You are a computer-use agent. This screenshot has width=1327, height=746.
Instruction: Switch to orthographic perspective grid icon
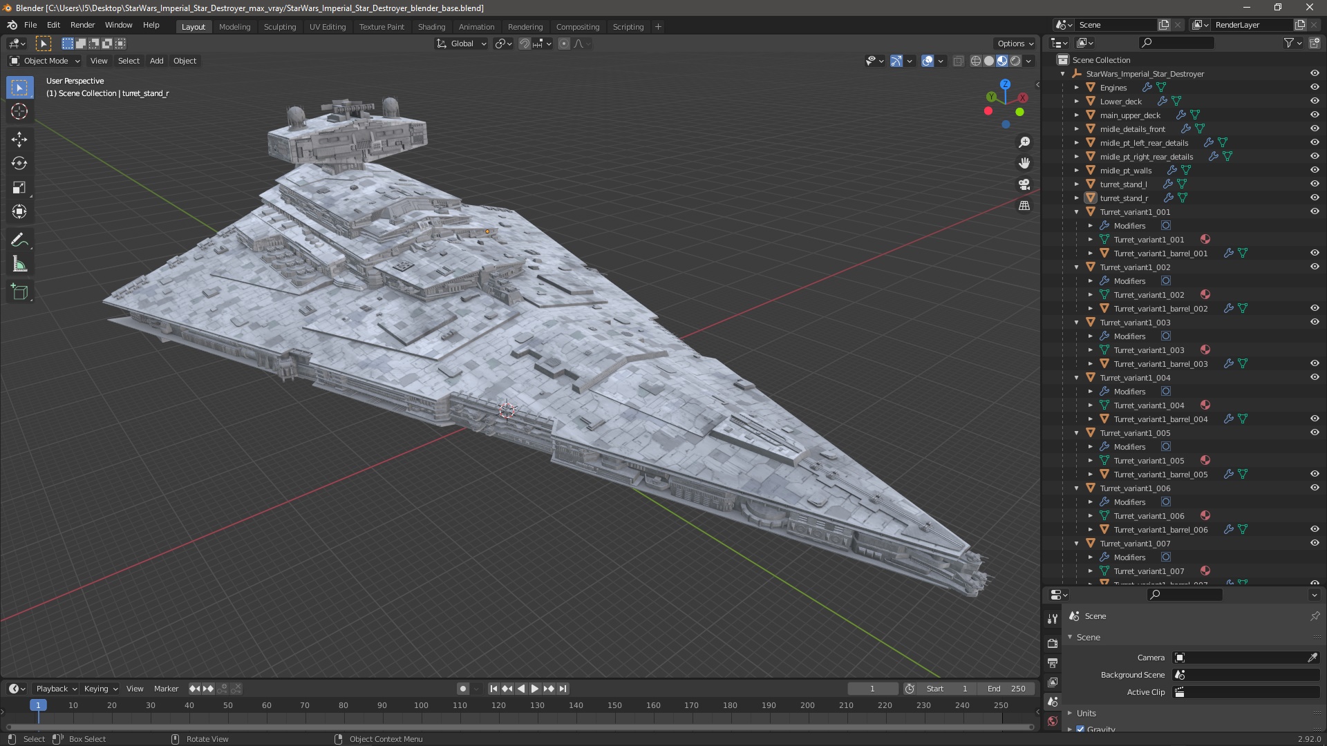pos(1024,206)
